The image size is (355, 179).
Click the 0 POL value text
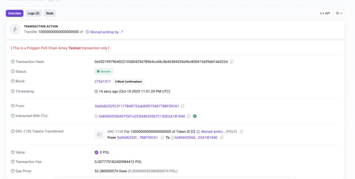(104, 152)
